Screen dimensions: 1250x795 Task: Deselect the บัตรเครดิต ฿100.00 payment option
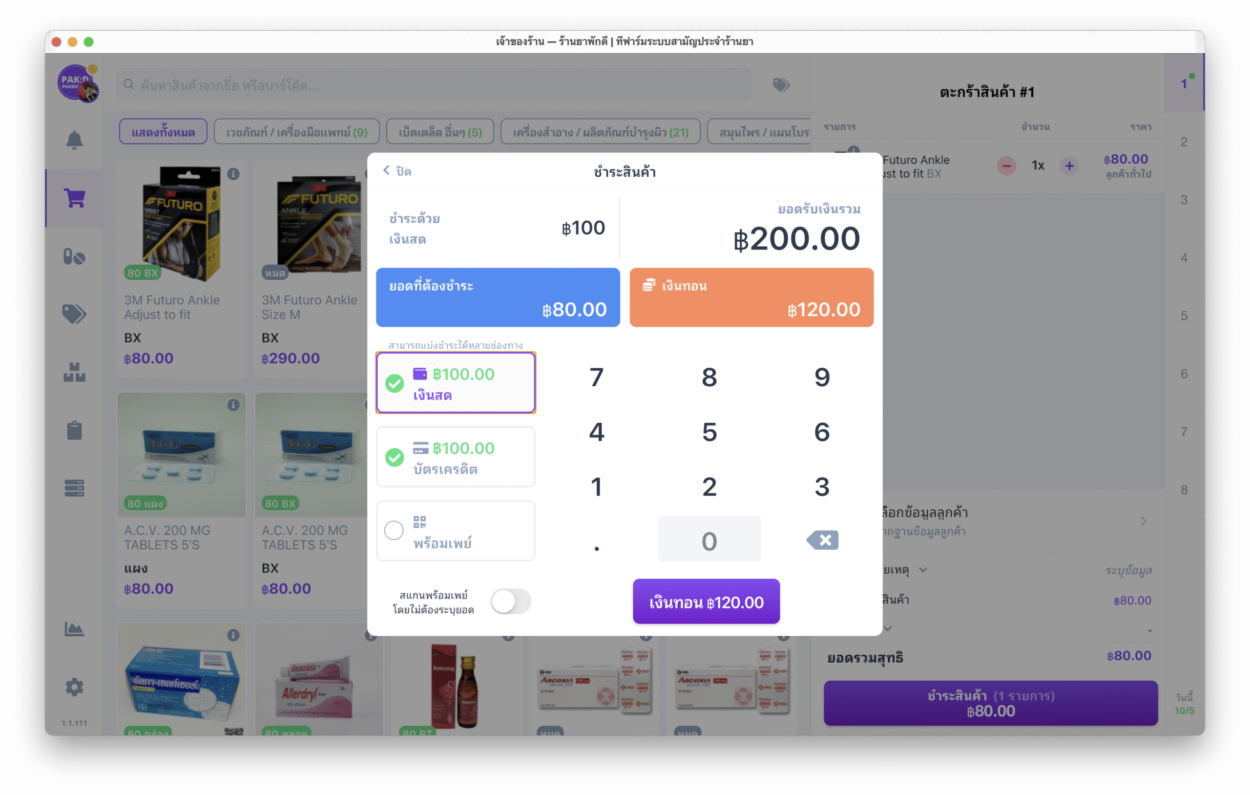(455, 457)
